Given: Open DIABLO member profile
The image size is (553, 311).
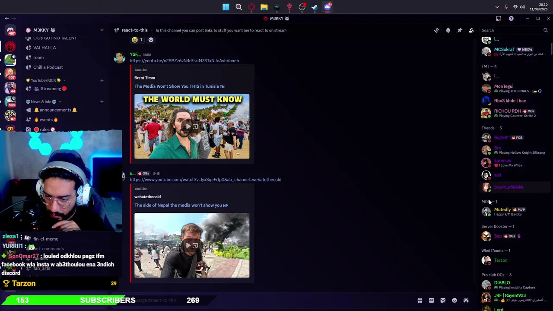Looking at the screenshot, I should [515, 285].
